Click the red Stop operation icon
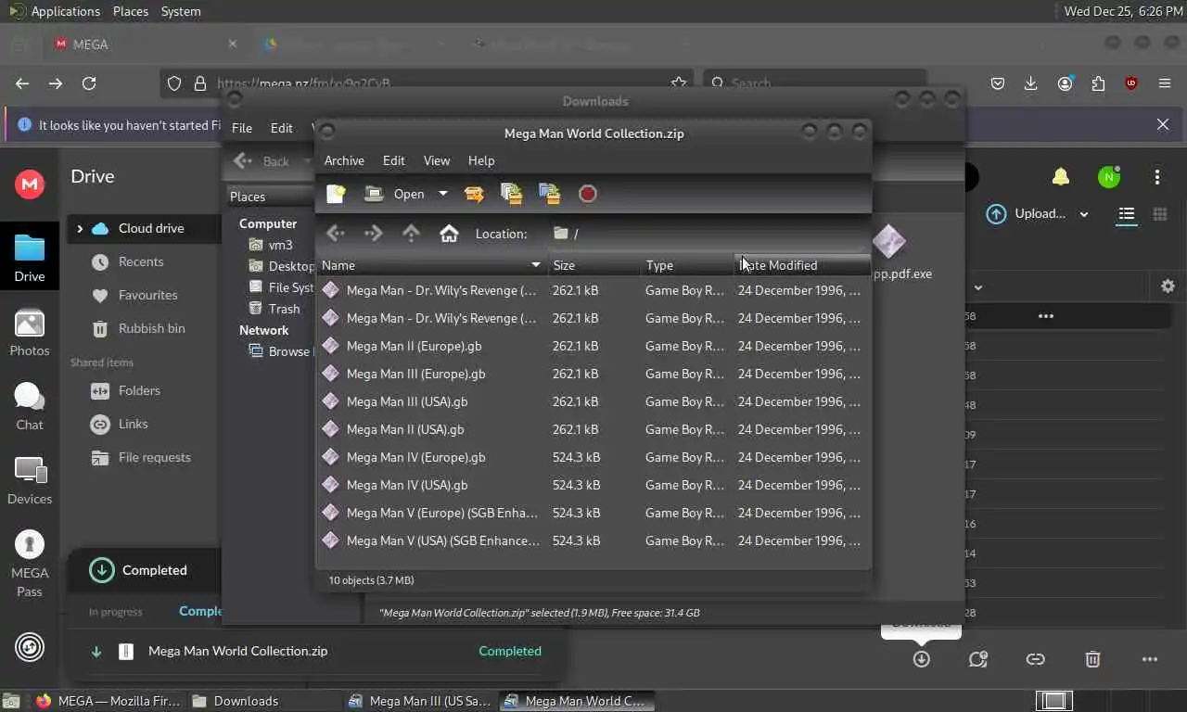 pos(587,194)
